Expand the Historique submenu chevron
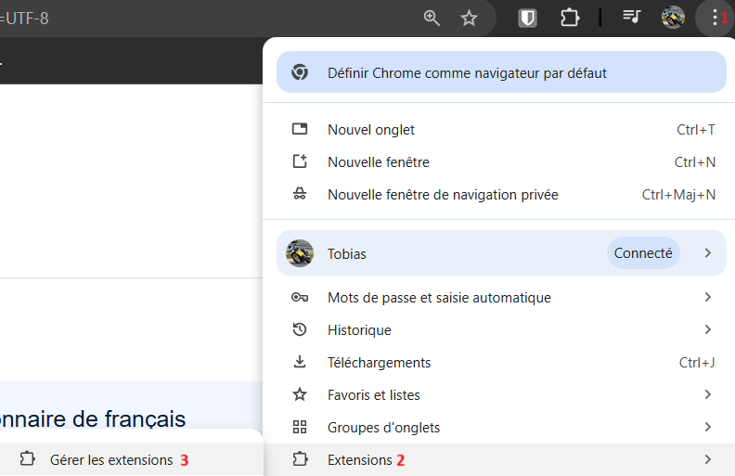The width and height of the screenshot is (735, 476). [708, 329]
